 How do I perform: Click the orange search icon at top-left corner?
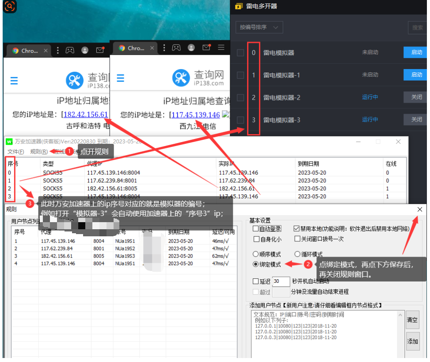[x=10, y=6]
